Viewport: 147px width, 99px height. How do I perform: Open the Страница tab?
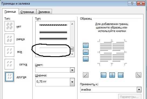27,12
